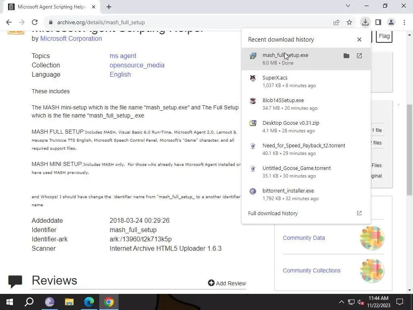Click the bittorrent_installer.exe file icon
The image size is (413, 310).
[x=253, y=191]
